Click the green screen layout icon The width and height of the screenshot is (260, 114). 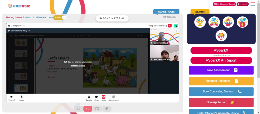click(176, 26)
